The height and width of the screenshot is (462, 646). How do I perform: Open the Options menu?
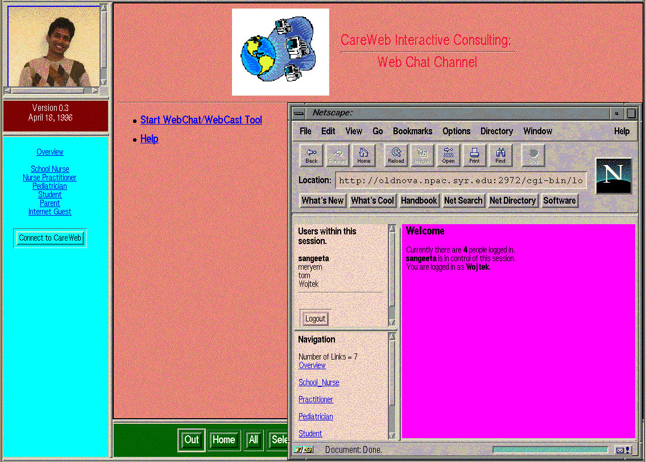coord(456,131)
